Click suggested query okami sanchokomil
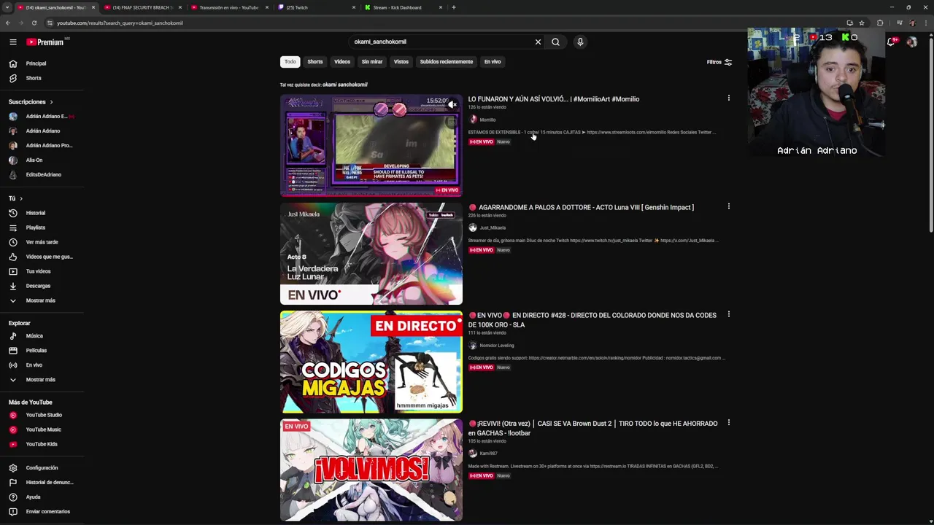This screenshot has height=525, width=934. [x=345, y=85]
